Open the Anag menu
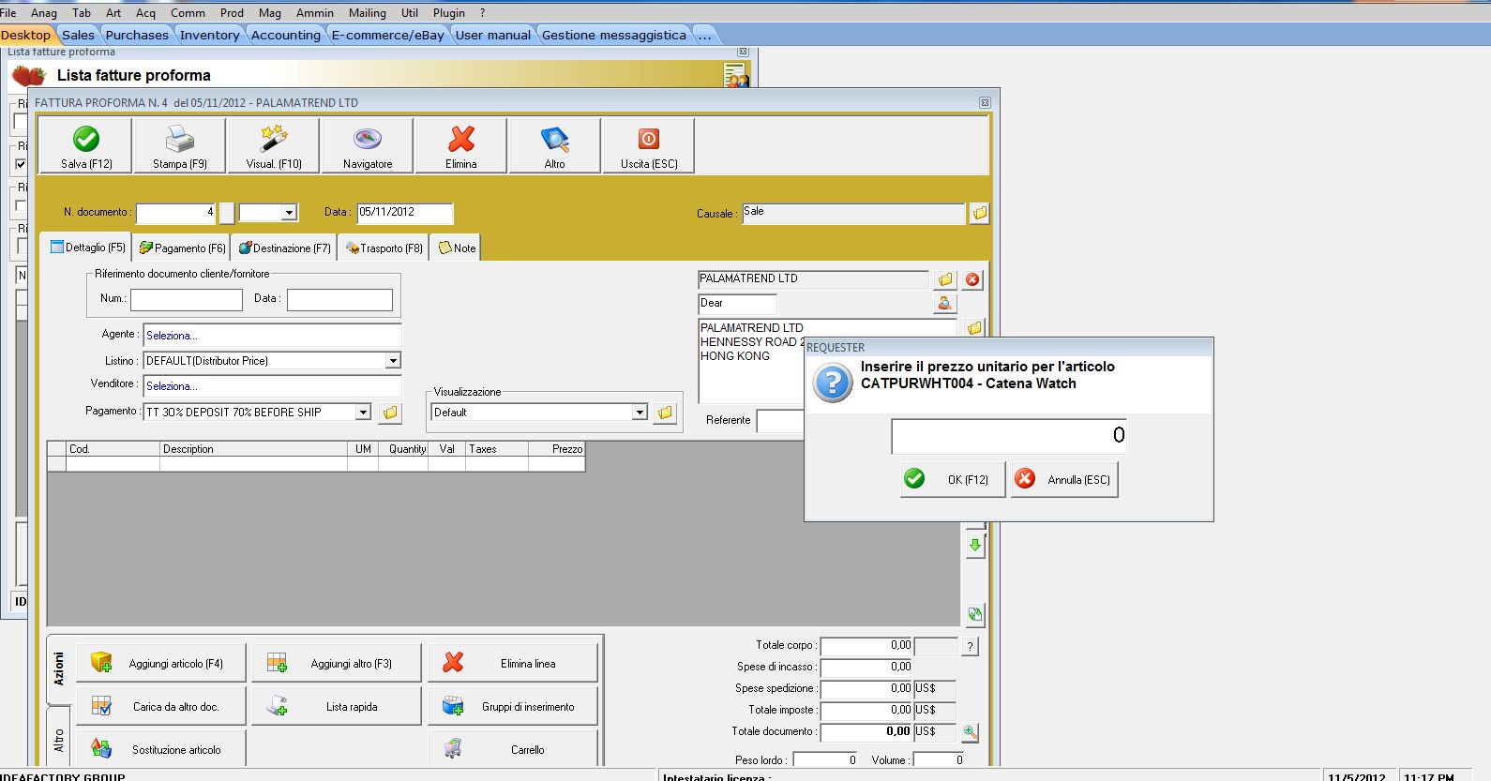 click(44, 13)
